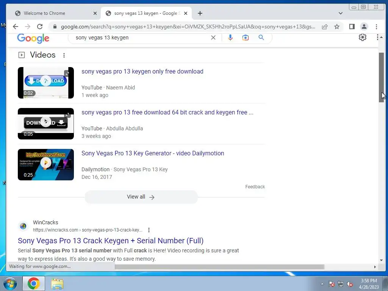Go back to the previous page

click(16, 27)
